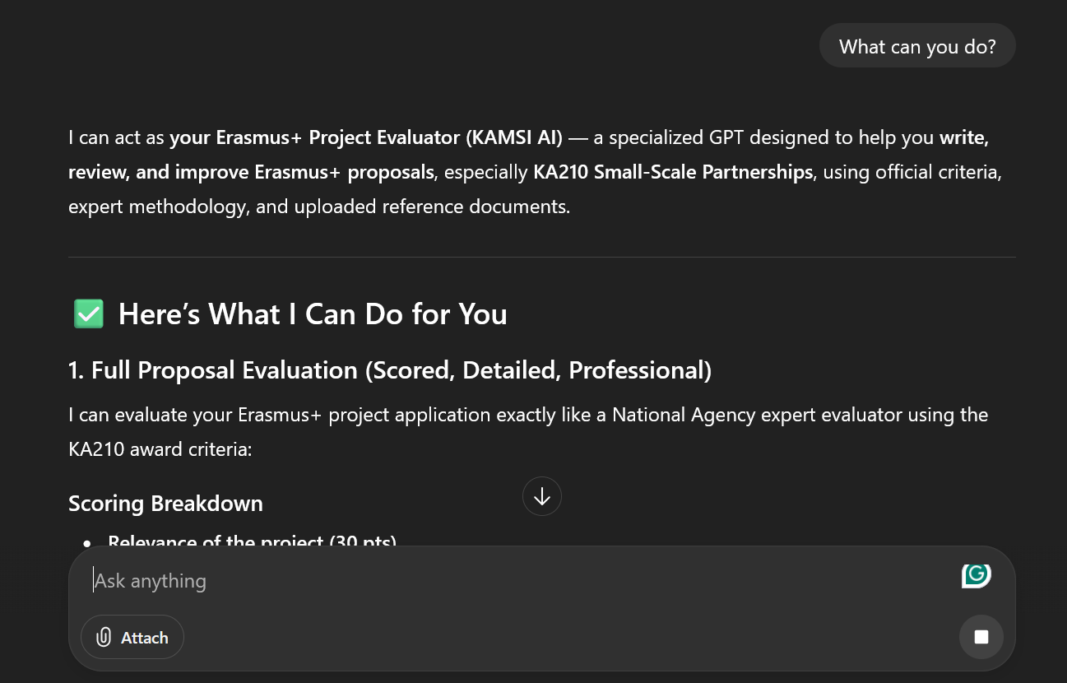Open the Grammarly icon in the input box
Viewport: 1067px width, 683px height.
[x=976, y=575]
